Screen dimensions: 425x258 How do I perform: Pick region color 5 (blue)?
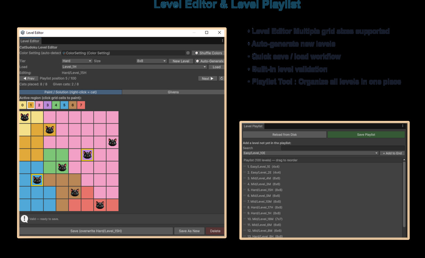(64, 105)
